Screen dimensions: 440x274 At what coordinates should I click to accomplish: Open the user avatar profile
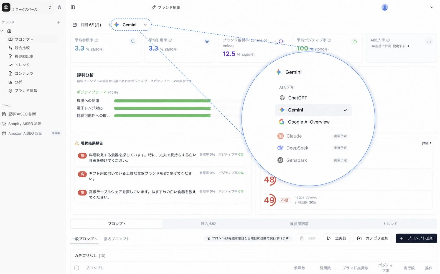click(385, 7)
